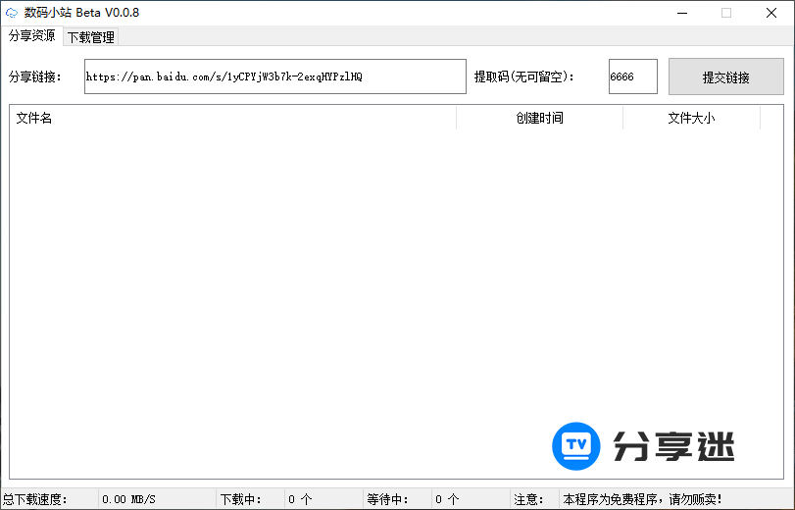Maximize the 数码小站 window
The image size is (795, 510).
[x=726, y=13]
